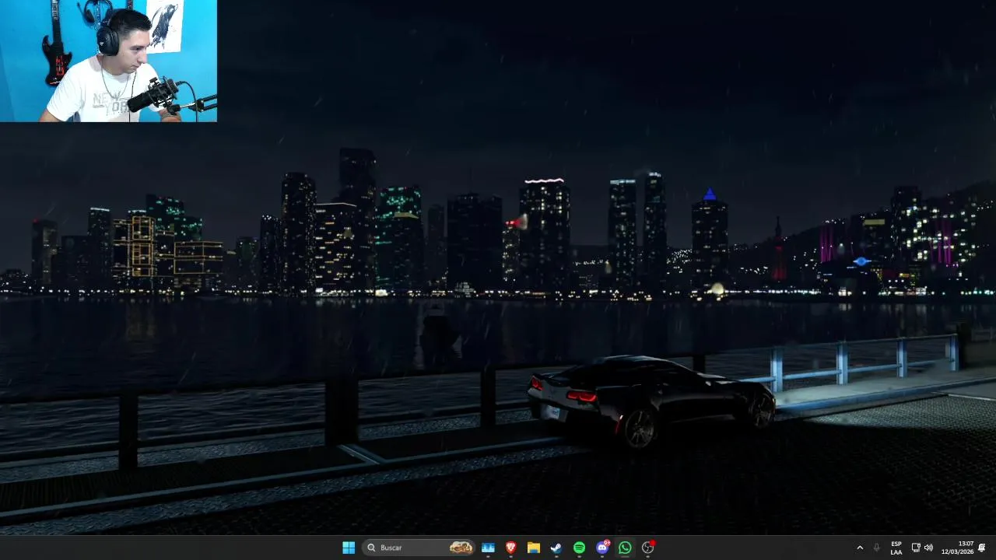Screen dimensions: 996x560
Task: Open Spotify from the taskbar
Action: click(x=579, y=548)
